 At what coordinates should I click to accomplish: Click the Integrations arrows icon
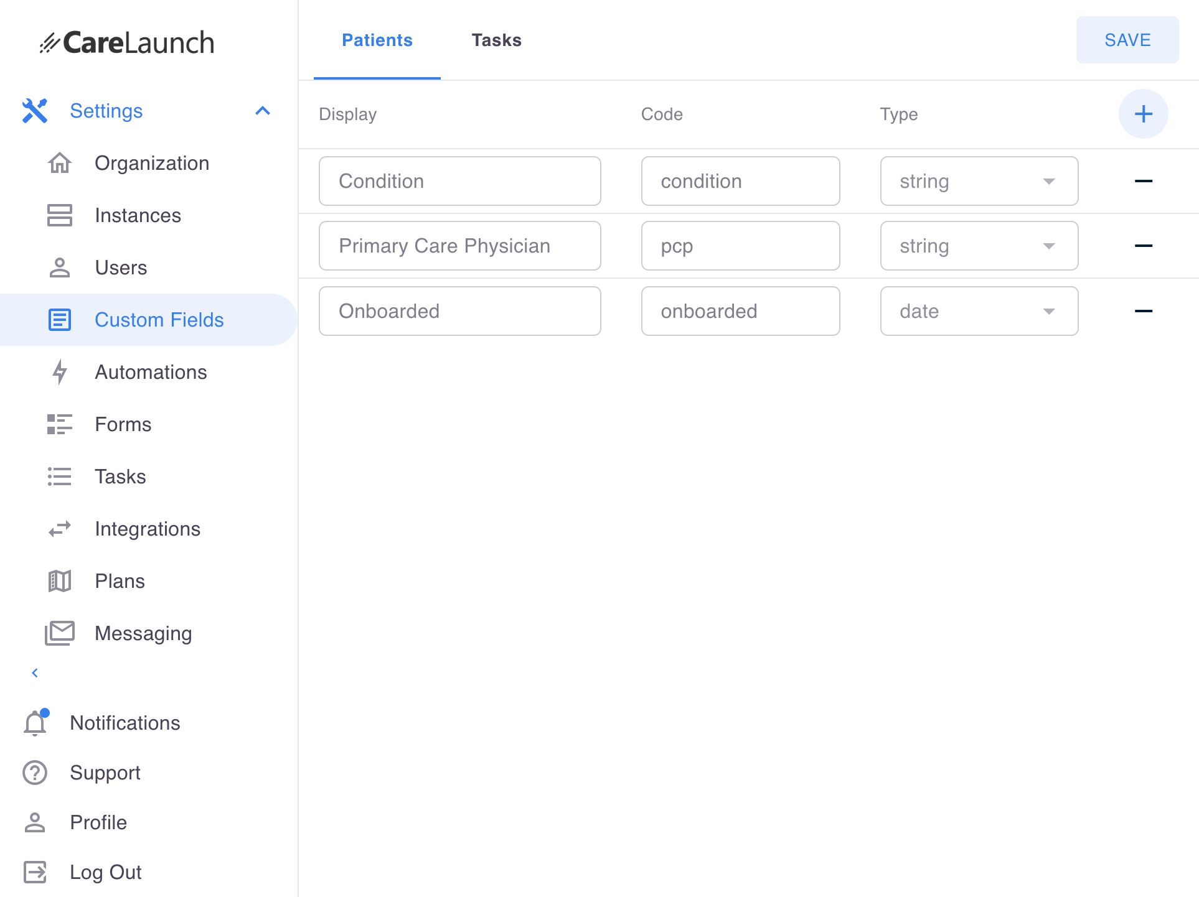pyautogui.click(x=60, y=528)
